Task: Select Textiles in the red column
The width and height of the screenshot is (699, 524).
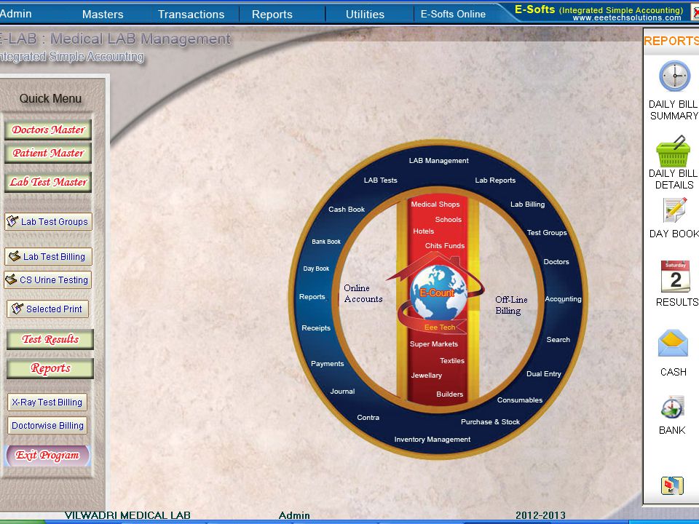Action: coord(452,360)
